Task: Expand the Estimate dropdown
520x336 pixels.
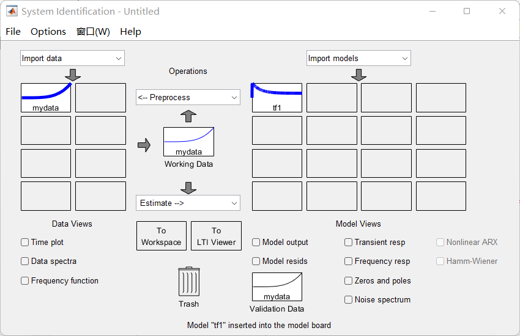Action: point(188,203)
